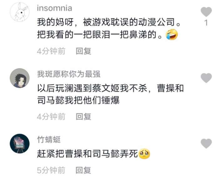Screen dimensions: 219x181
Task: Like insomnia's comment with the heart icon
Action: tap(206, 12)
